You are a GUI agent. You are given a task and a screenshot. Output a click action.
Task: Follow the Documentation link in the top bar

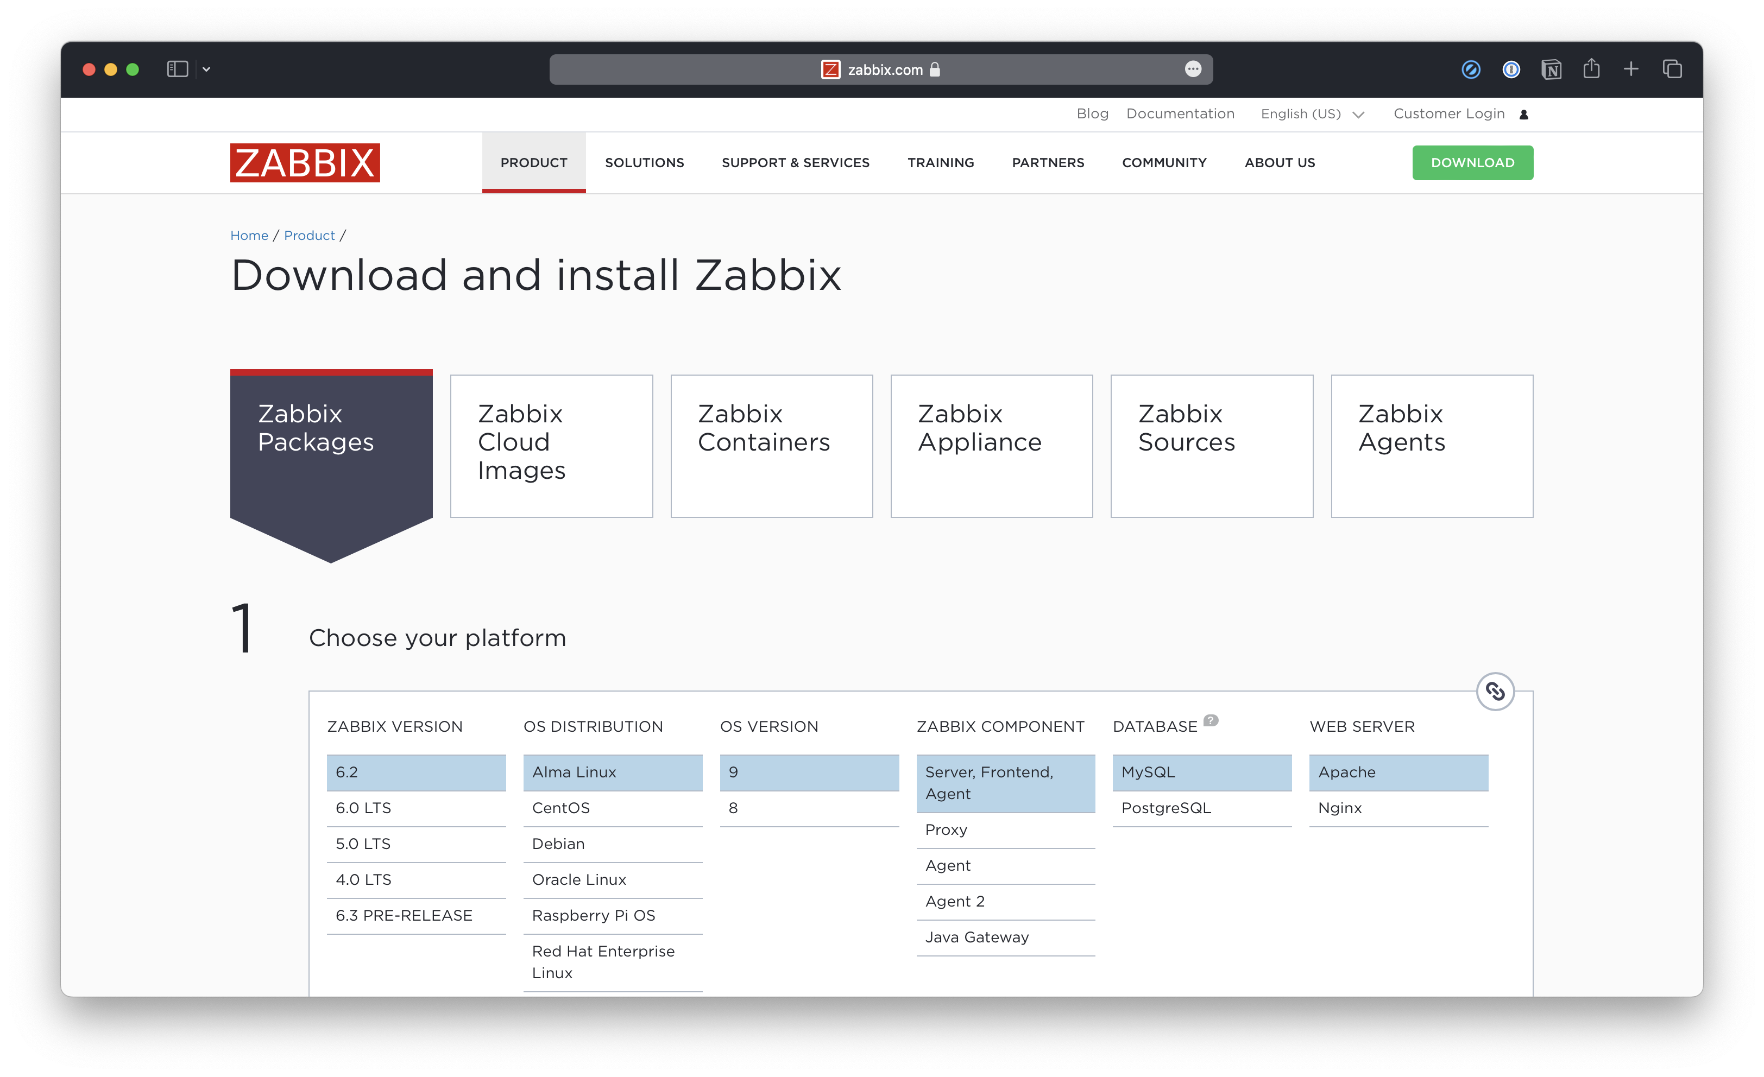coord(1180,114)
